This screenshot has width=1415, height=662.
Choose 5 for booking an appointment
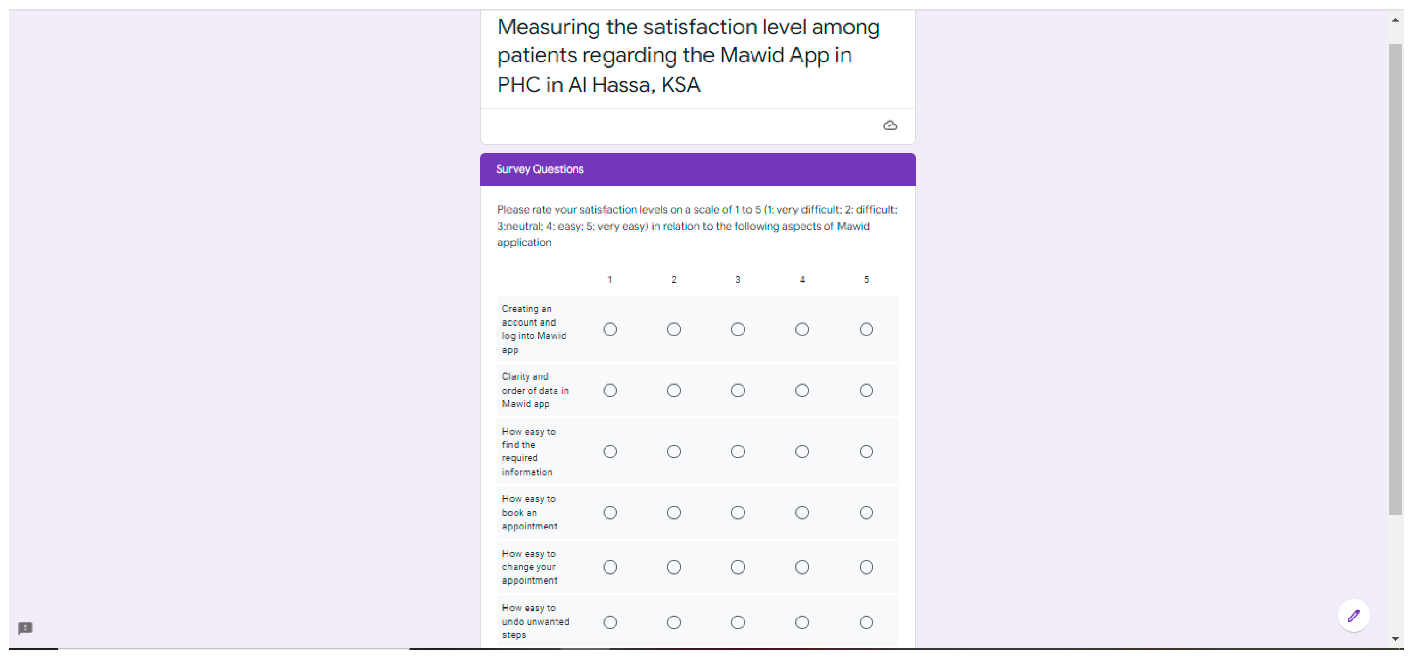click(866, 513)
